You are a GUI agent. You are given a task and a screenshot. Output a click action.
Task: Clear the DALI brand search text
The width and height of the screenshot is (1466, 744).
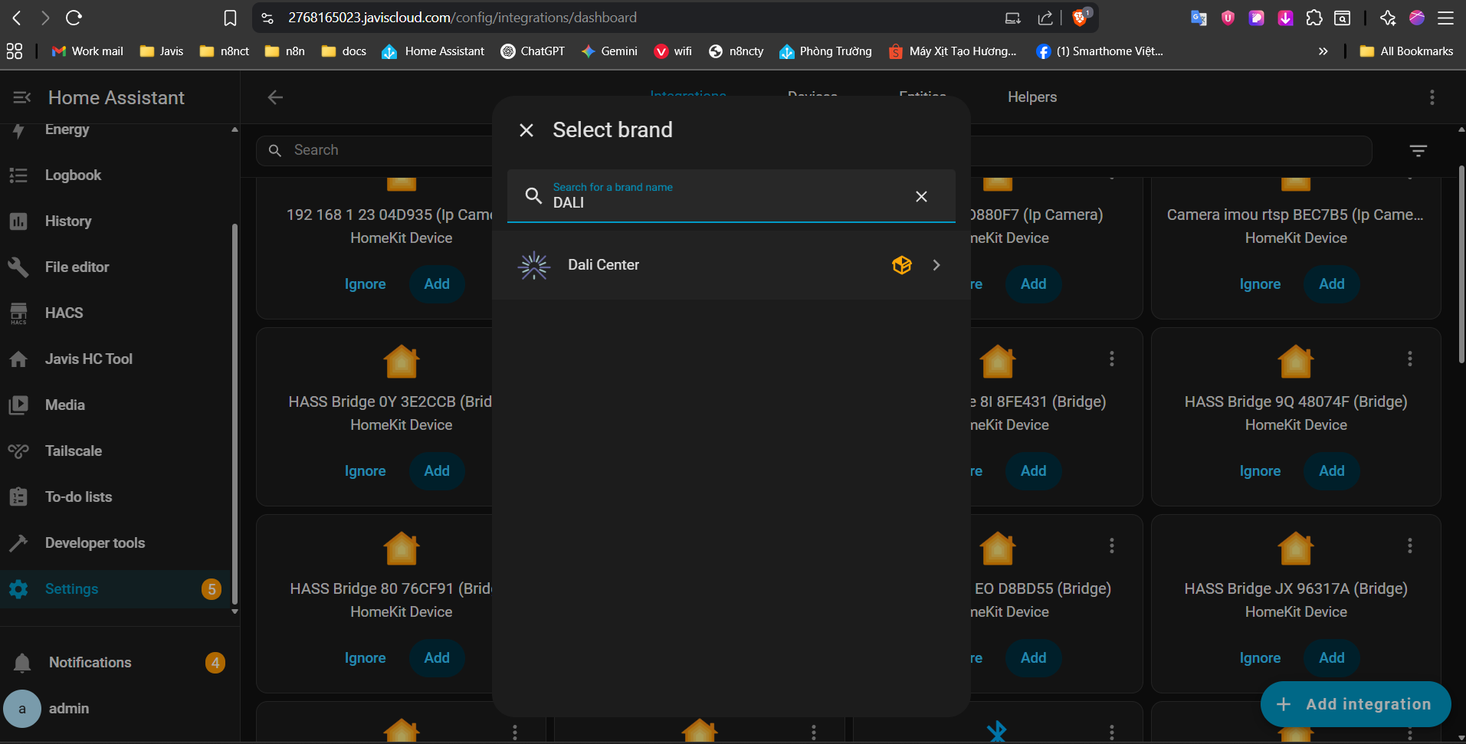(921, 197)
